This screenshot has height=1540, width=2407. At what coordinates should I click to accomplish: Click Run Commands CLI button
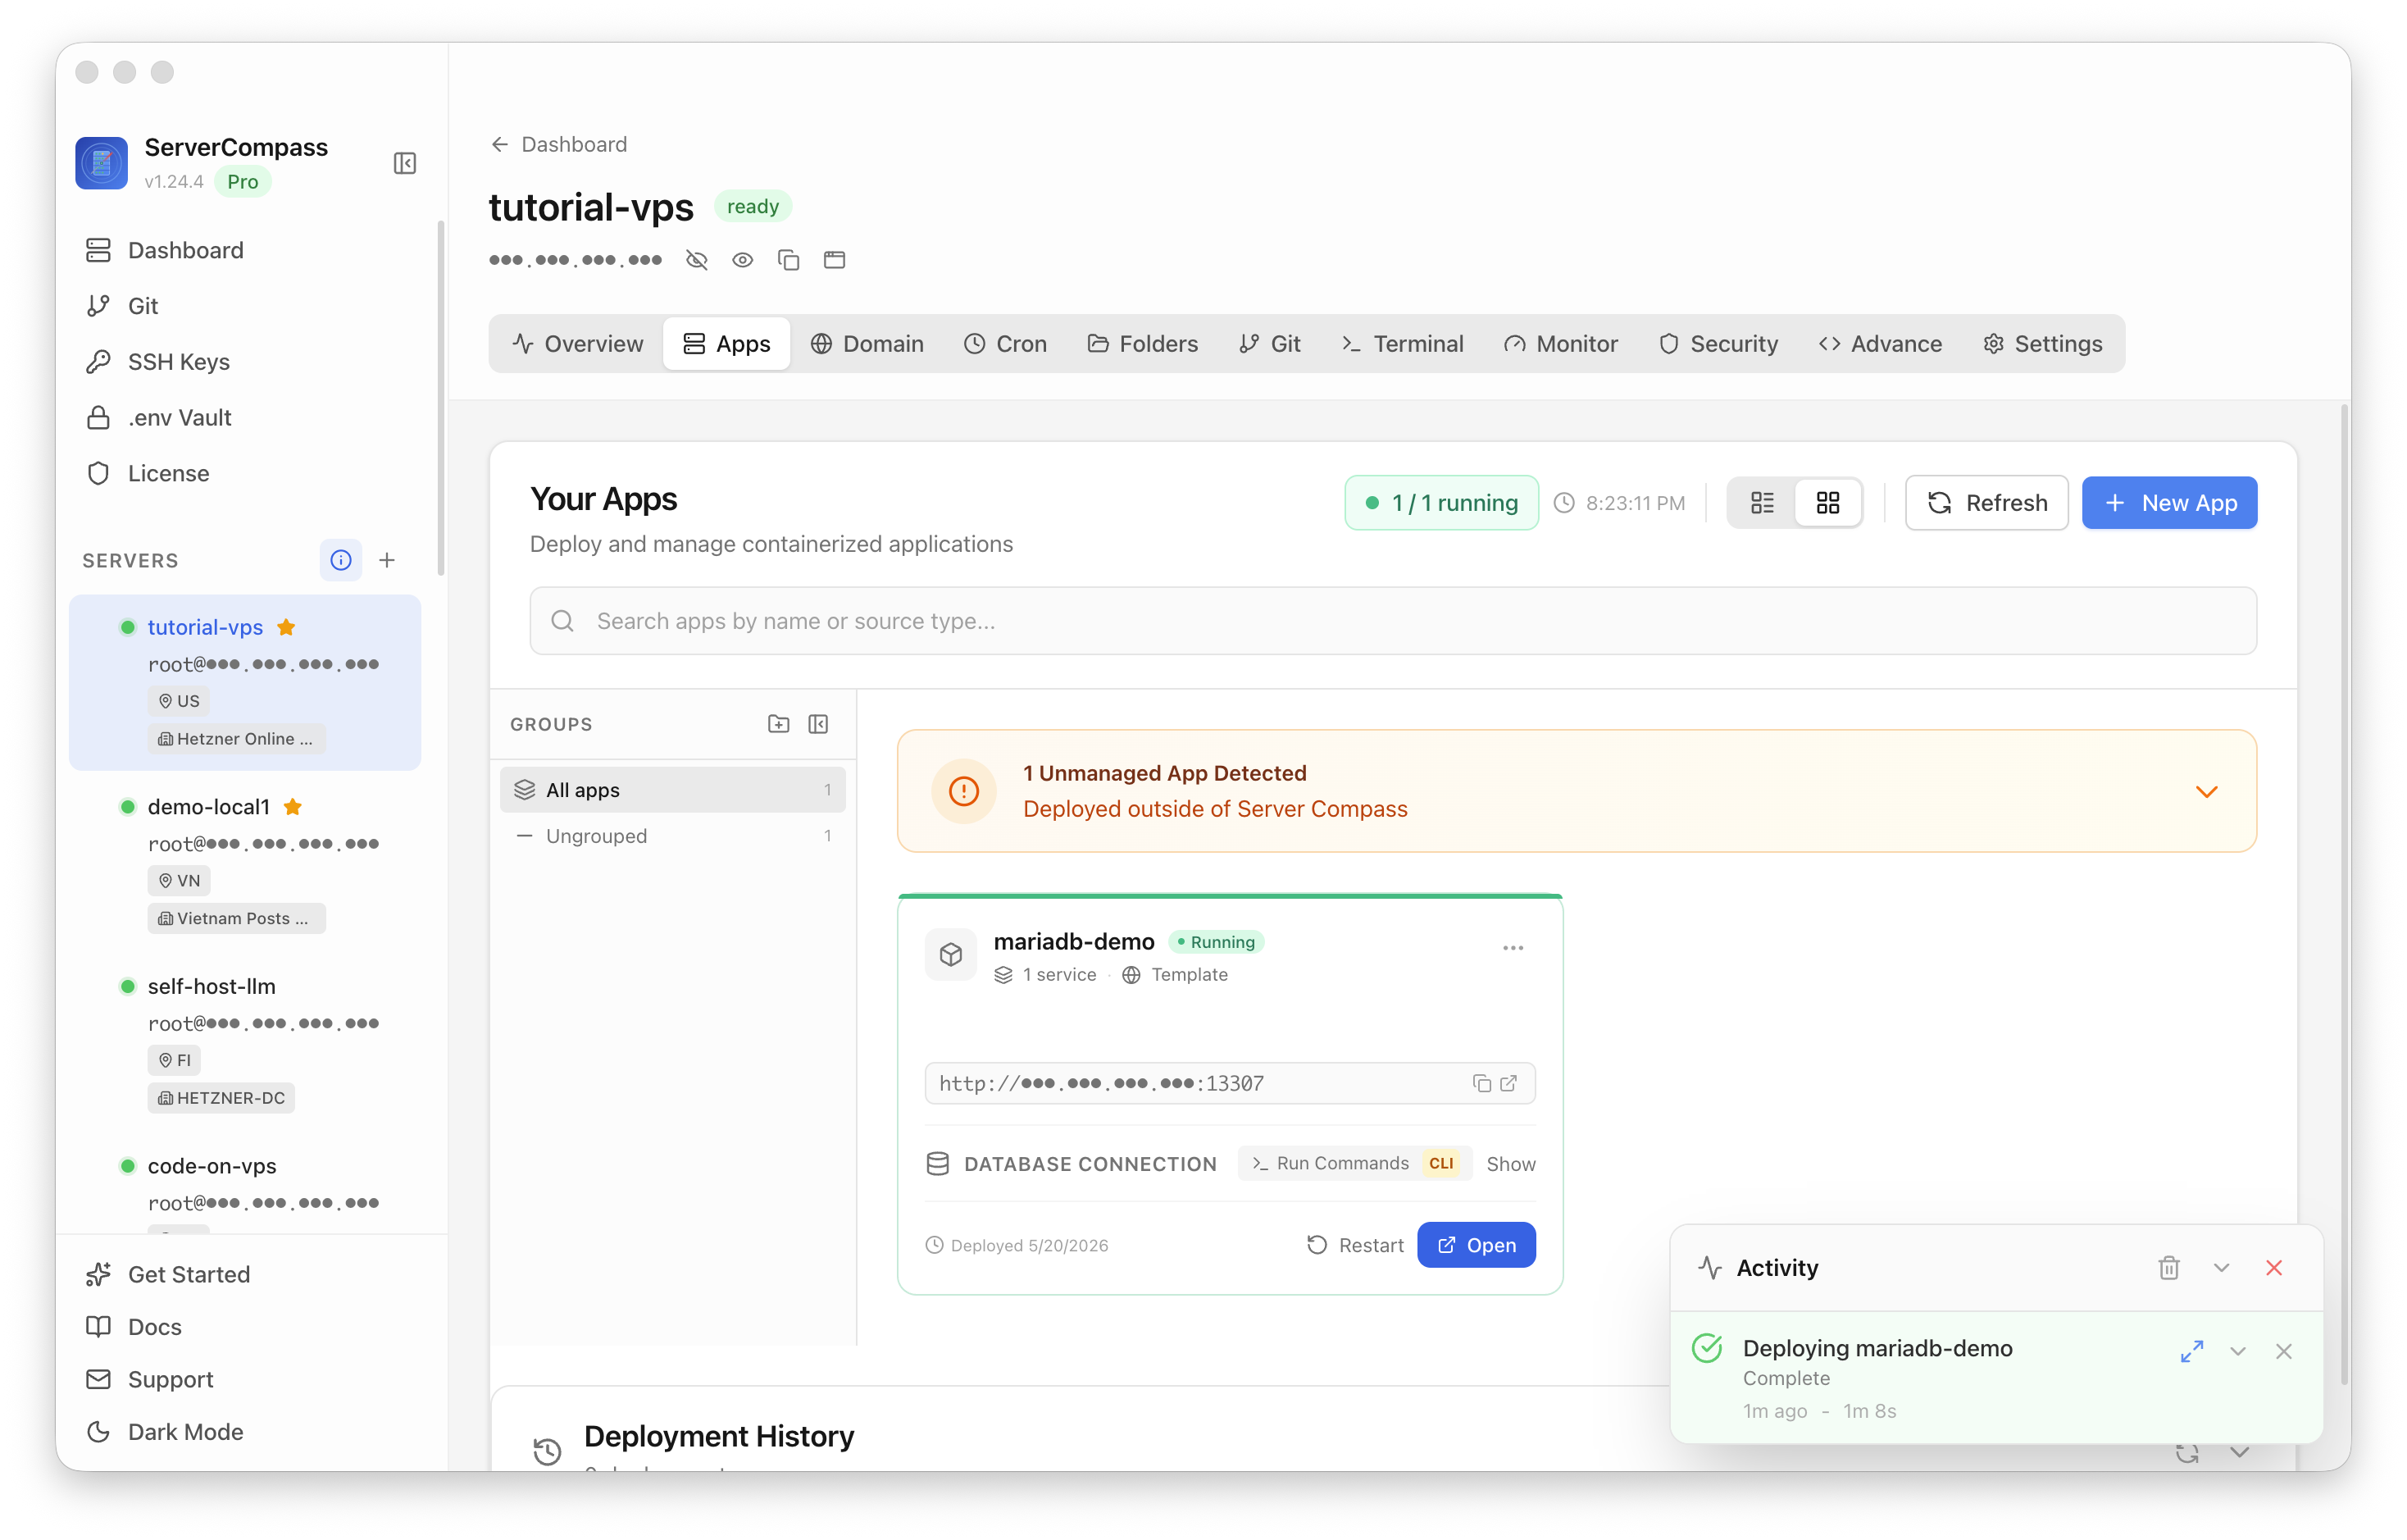coord(1354,1163)
